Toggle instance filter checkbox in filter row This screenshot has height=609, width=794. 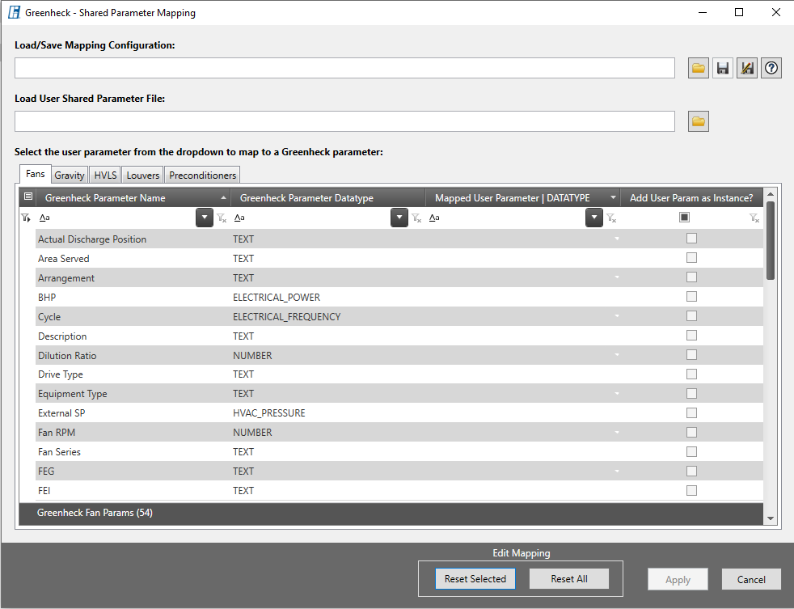tap(684, 218)
